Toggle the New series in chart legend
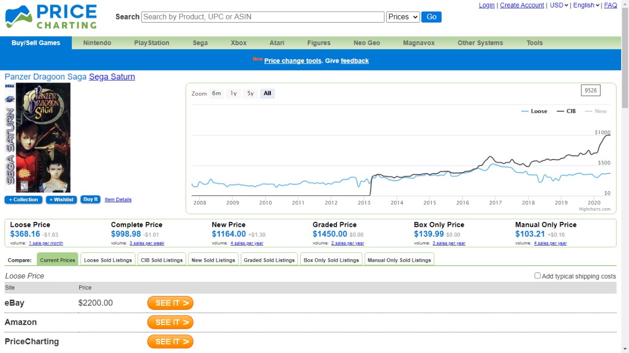 [x=596, y=111]
